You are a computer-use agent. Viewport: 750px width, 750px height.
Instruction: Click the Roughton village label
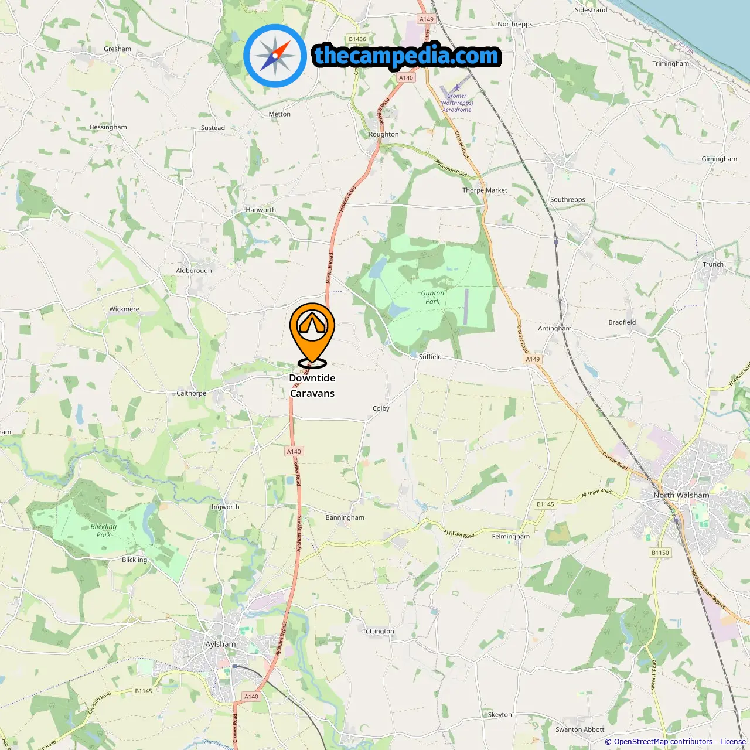point(384,134)
